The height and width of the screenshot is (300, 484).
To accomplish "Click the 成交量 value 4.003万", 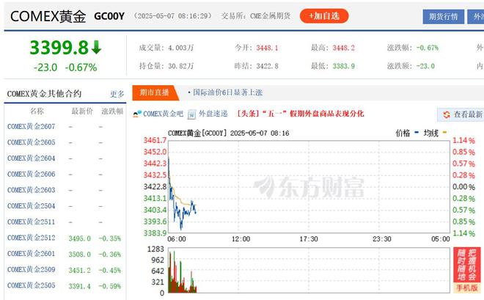I will pyautogui.click(x=181, y=48).
